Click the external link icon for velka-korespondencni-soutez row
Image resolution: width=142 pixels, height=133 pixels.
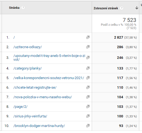click(88, 78)
